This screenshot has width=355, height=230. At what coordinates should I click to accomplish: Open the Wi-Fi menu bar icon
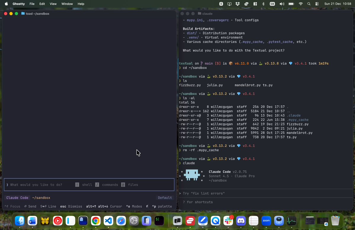[x=301, y=4]
